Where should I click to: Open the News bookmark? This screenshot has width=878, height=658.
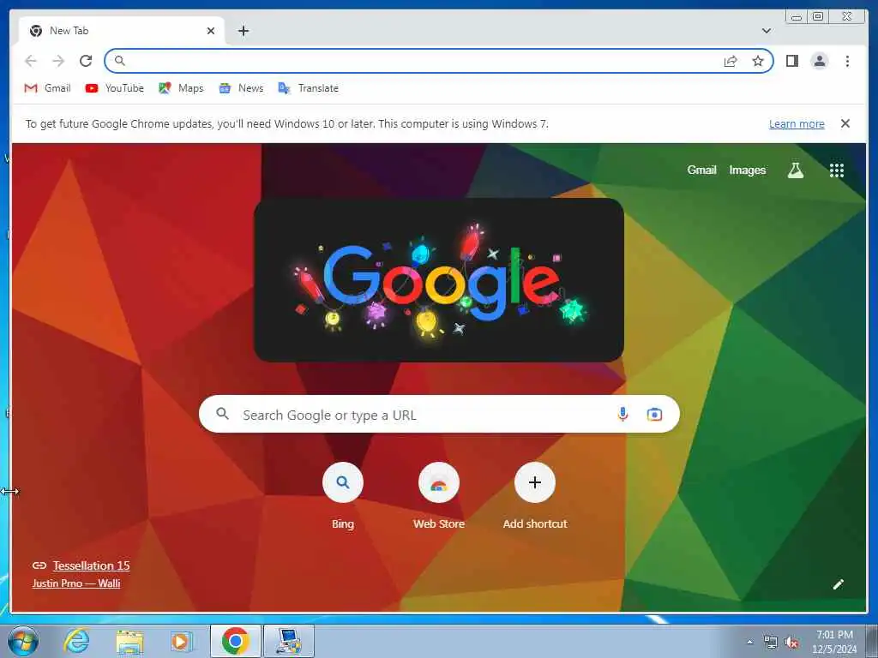pos(241,88)
